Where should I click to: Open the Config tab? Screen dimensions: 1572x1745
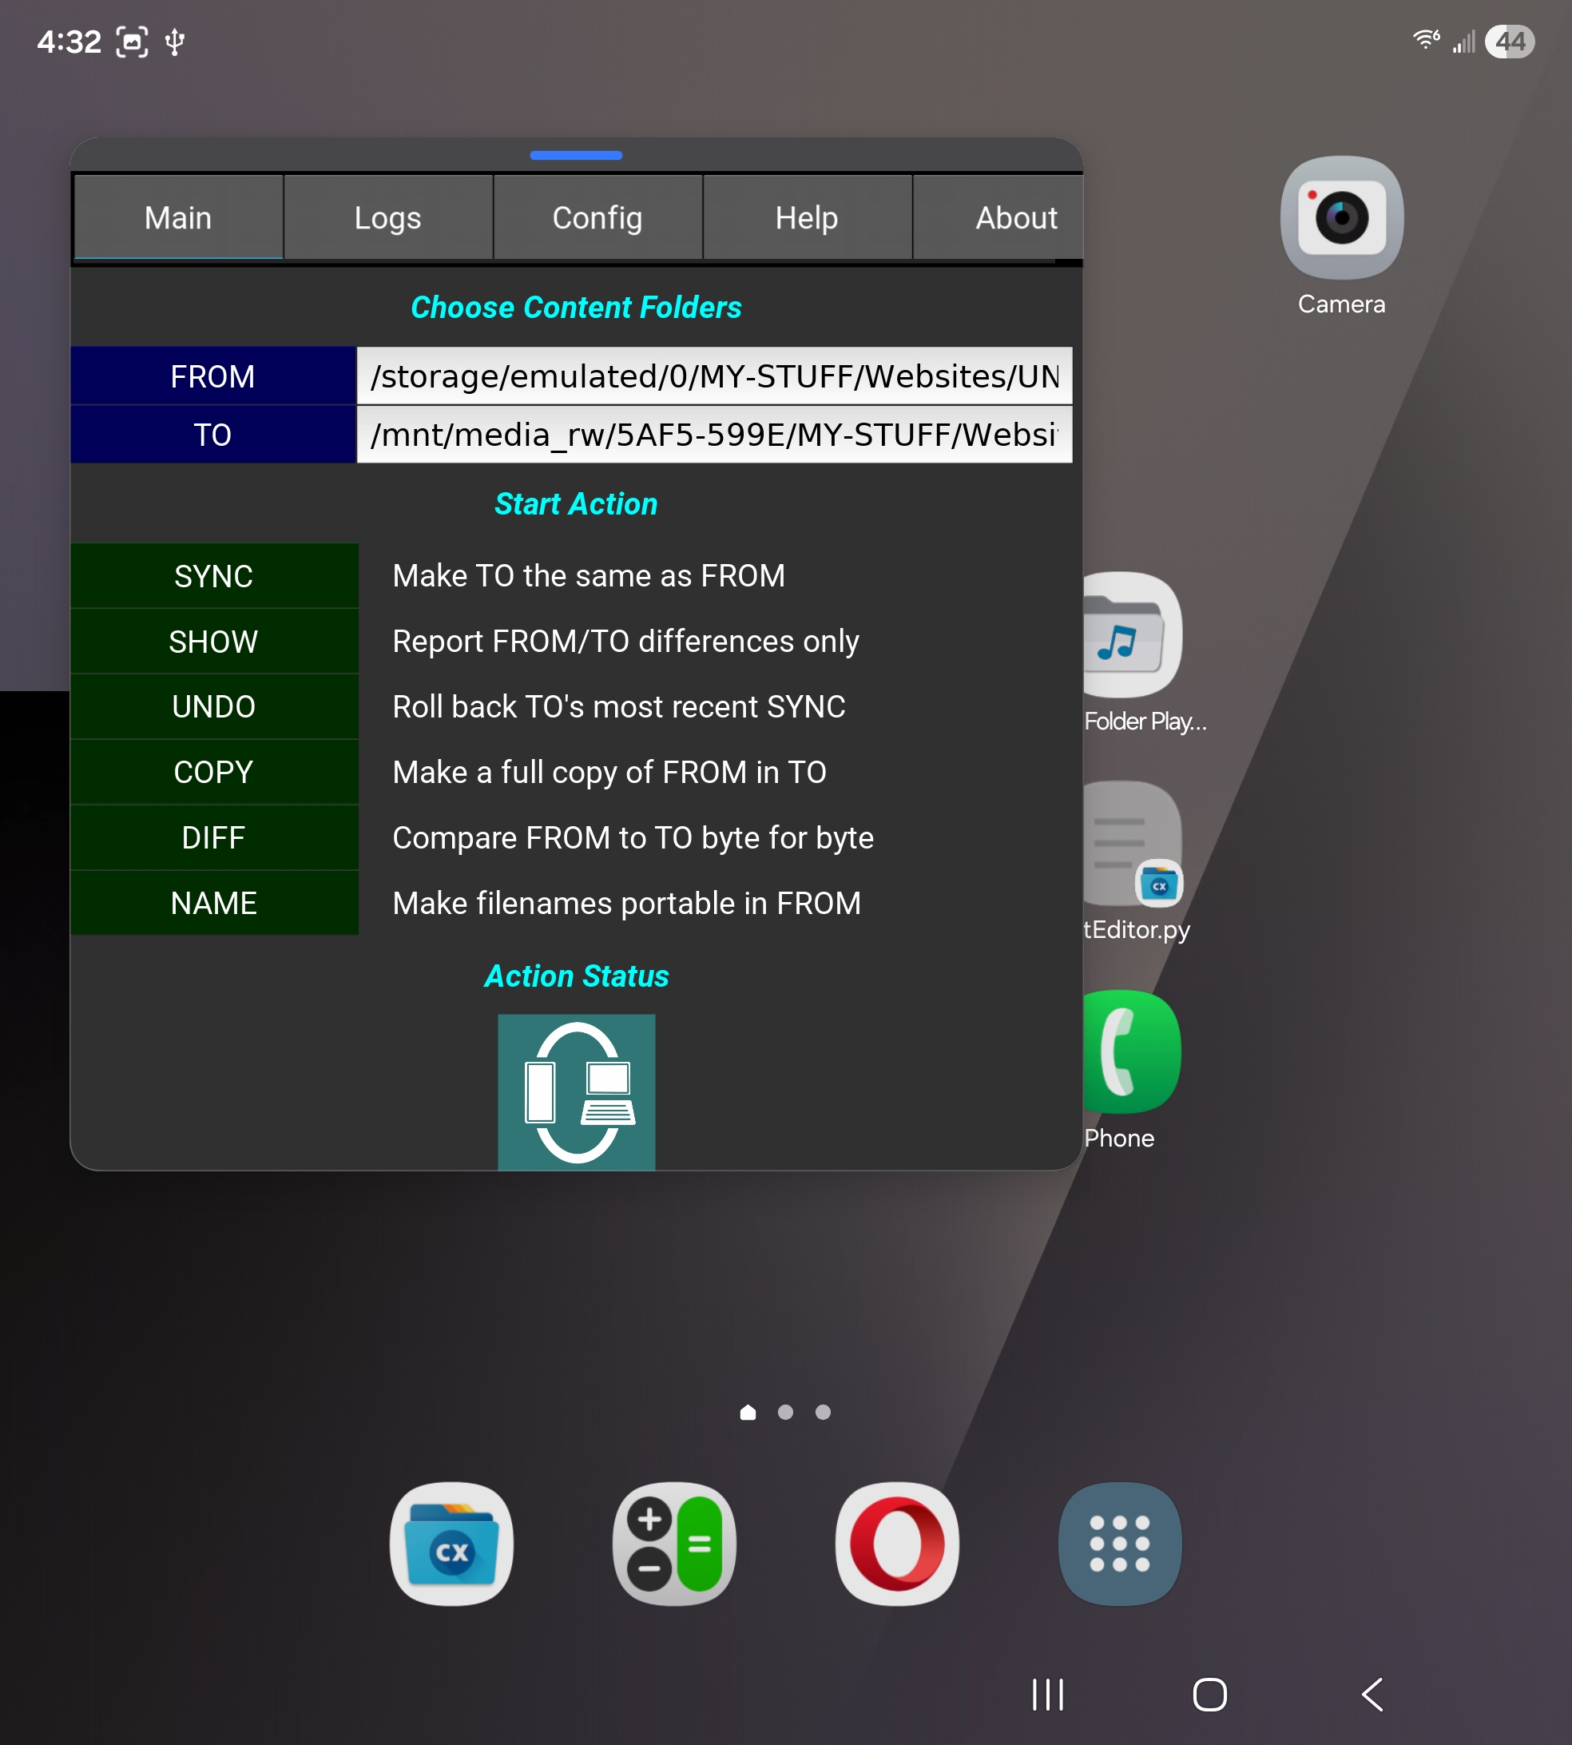[597, 217]
